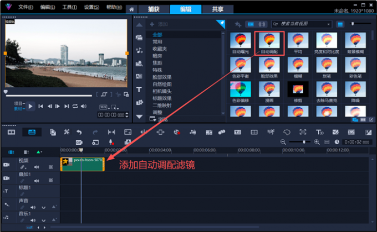Adjust the timeline zoom slider

(x=304, y=142)
